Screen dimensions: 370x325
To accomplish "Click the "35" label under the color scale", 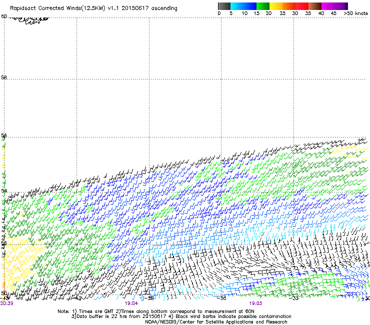I will coord(308,13).
